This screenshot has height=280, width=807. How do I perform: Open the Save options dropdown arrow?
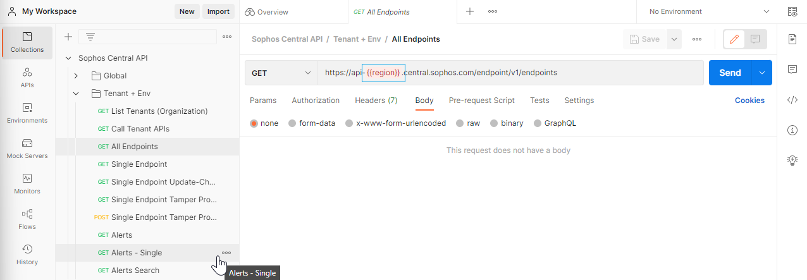click(x=674, y=39)
